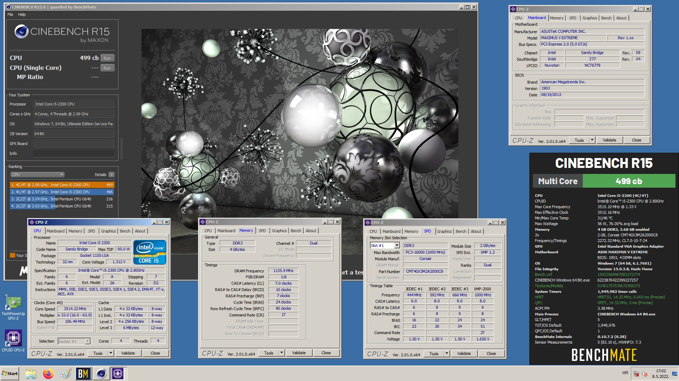Click Cinebench window title bar icon
679x381 pixels.
tap(8, 7)
